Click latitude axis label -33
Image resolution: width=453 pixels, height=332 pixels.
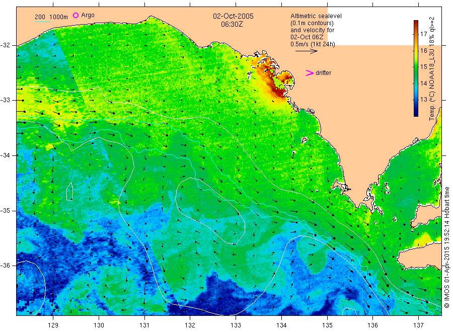coord(5,100)
